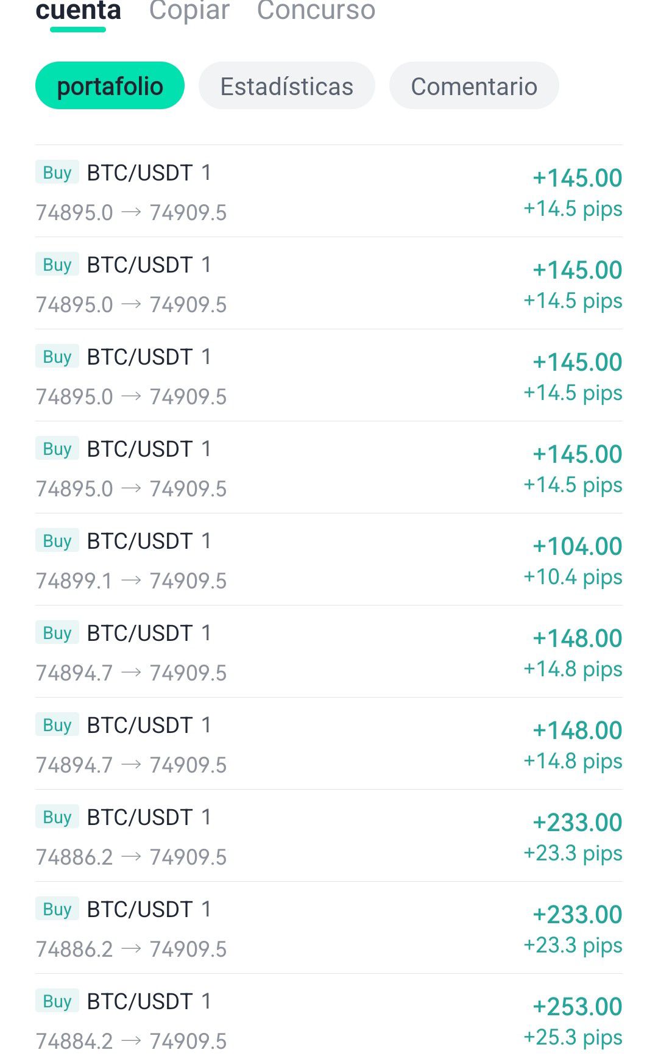
Task: Switch to the cuenta tab
Action: [x=79, y=11]
